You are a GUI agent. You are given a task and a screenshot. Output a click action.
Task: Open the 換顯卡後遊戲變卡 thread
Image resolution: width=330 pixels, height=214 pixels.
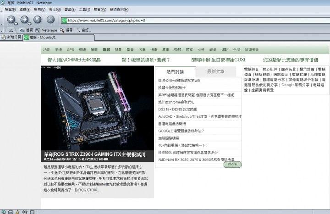(x=172, y=88)
